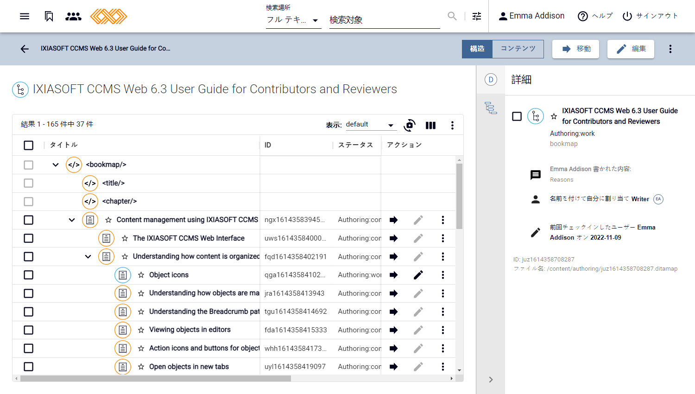Open the results table kebab menu
Viewport: 695px width, 394px height.
tap(452, 125)
